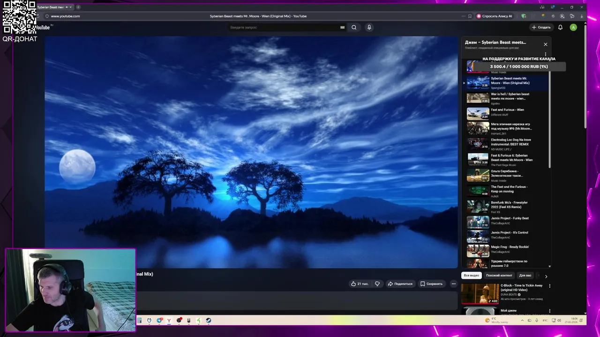Image resolution: width=600 pixels, height=337 pixels.
Task: Open a new browser tab with plus
Action: click(78, 7)
